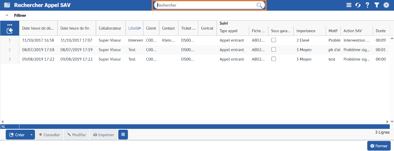Viewport: 394px width, 151px height.
Task: Click the Collaborateur column header
Action: [110, 28]
